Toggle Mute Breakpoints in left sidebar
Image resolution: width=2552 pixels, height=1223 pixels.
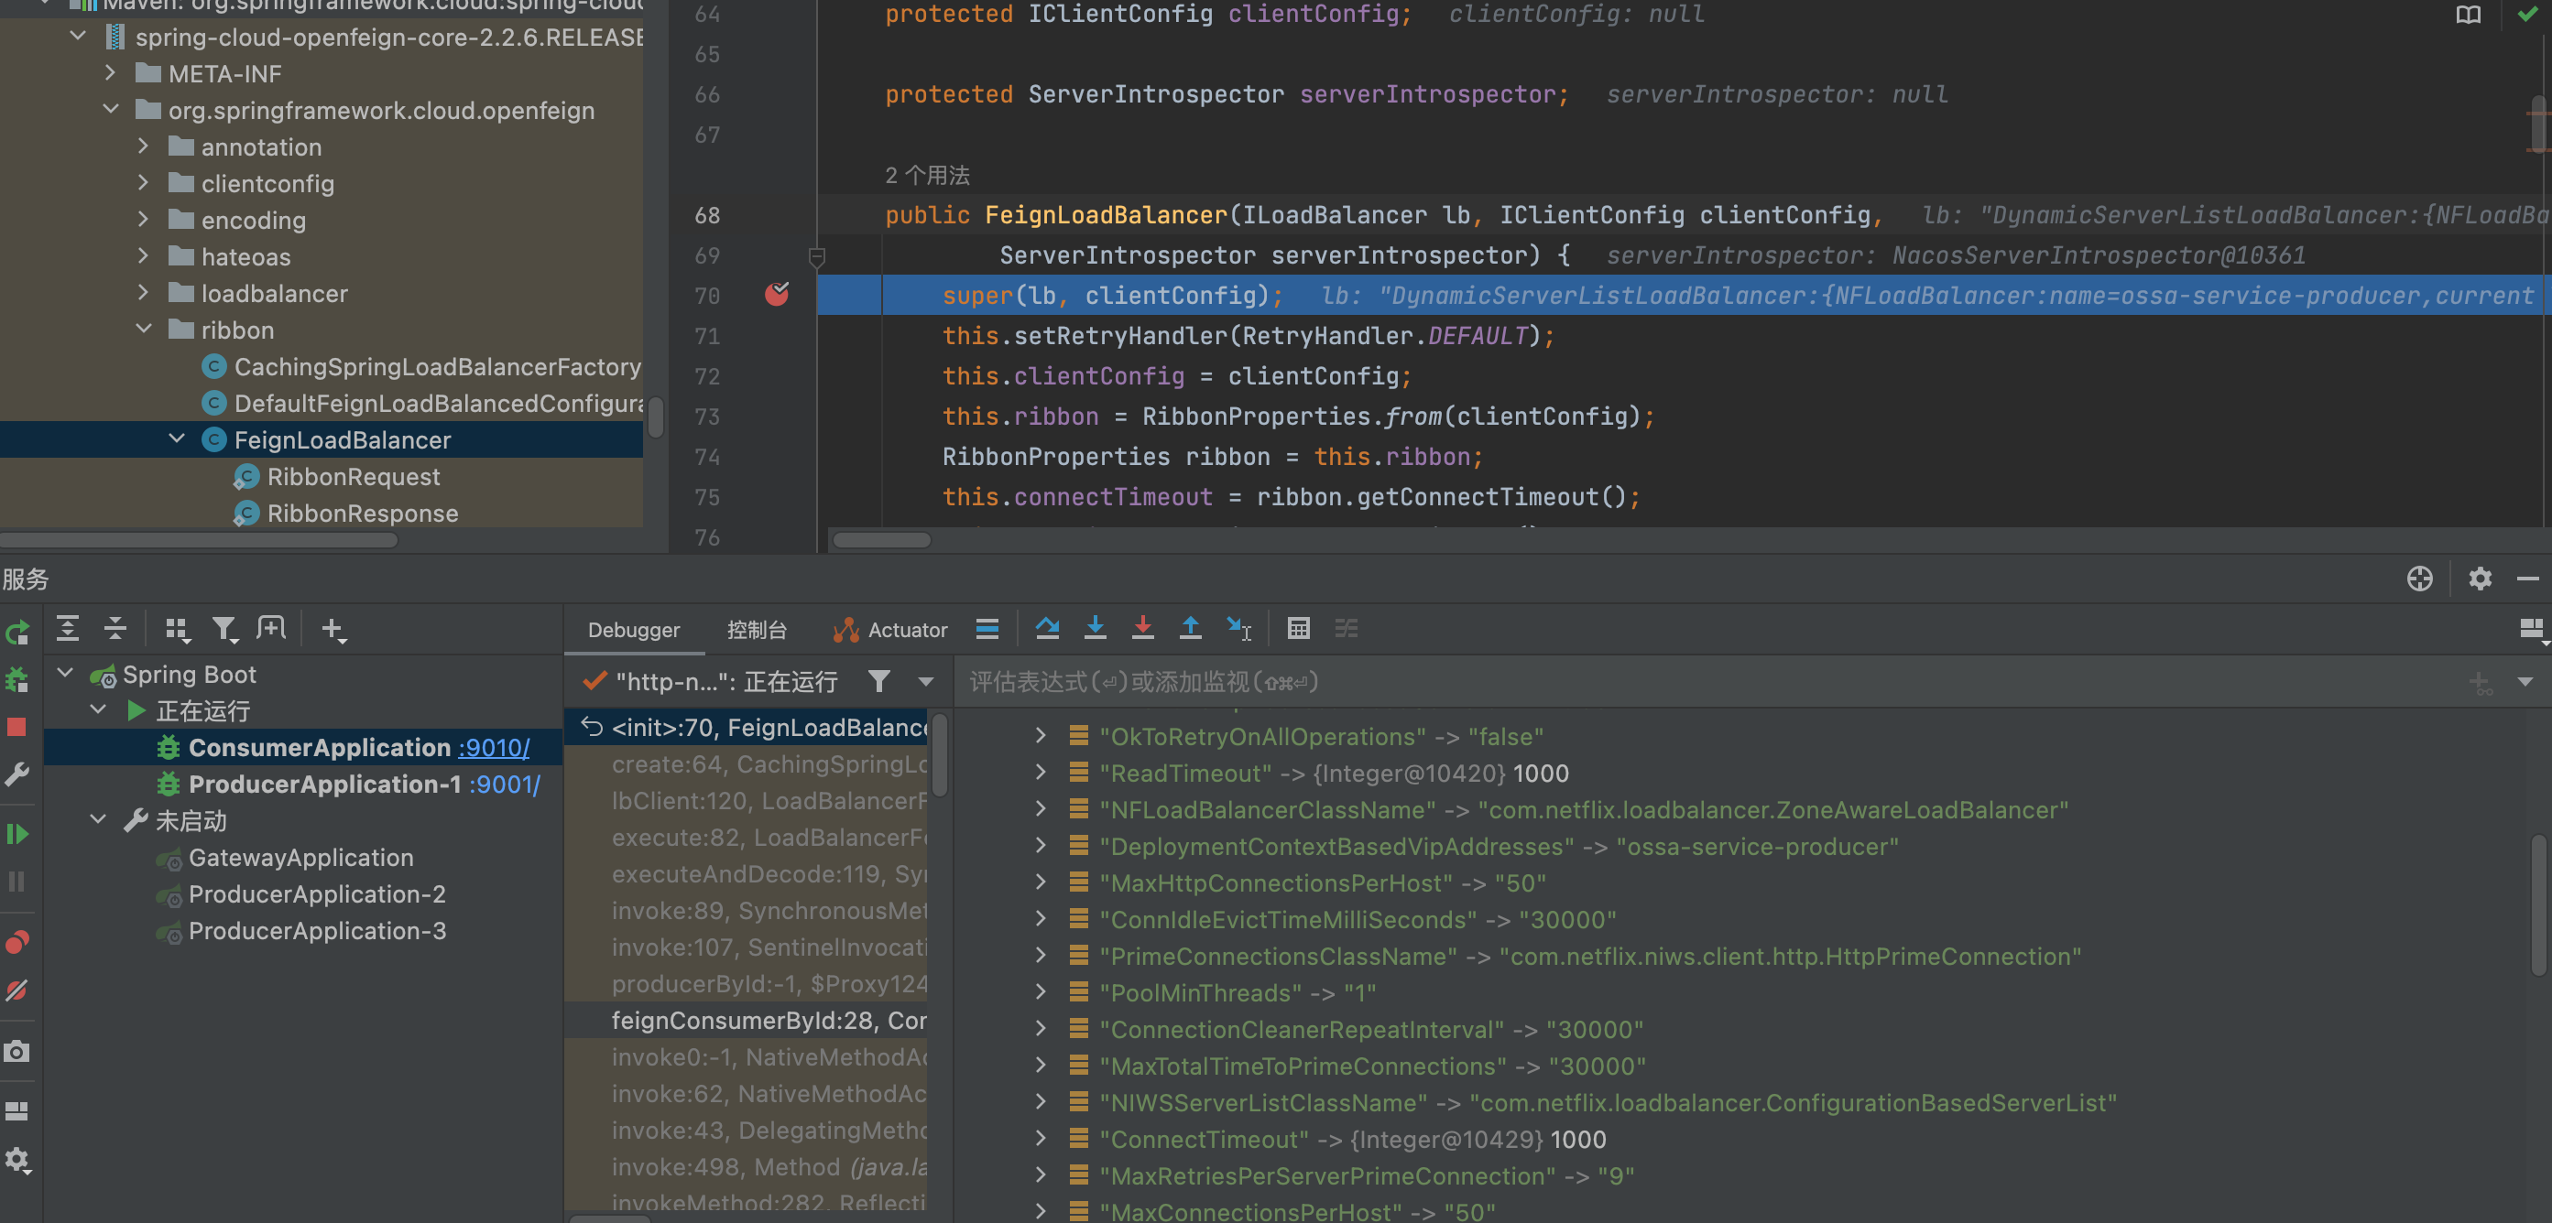tap(16, 990)
